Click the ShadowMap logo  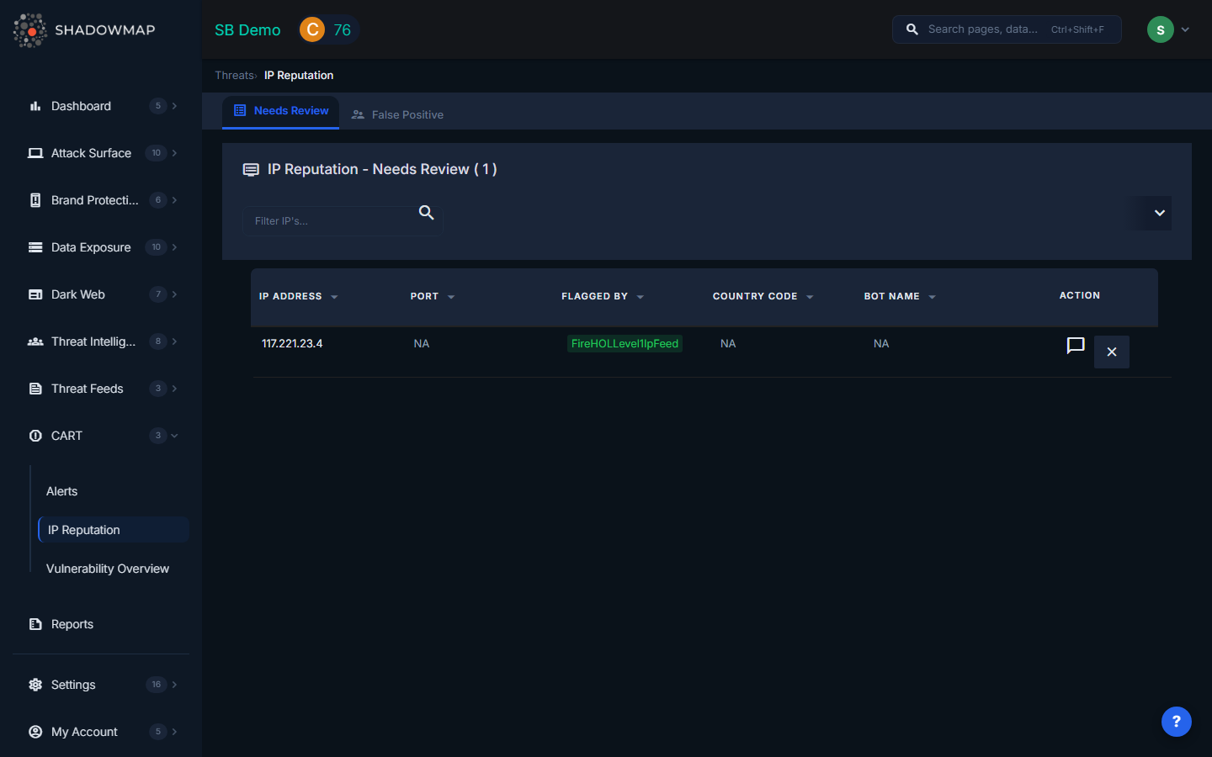click(x=84, y=30)
